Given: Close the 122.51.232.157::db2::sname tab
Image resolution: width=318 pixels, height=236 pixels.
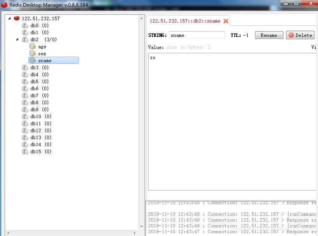Looking at the screenshot, I should (x=226, y=21).
